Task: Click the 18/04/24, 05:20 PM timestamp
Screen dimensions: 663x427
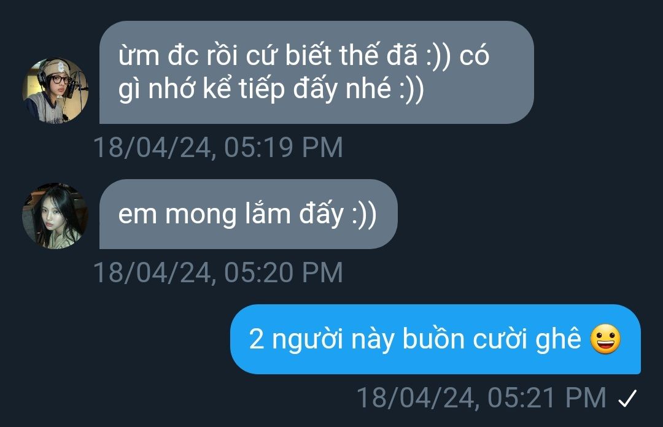Action: pyautogui.click(x=218, y=272)
